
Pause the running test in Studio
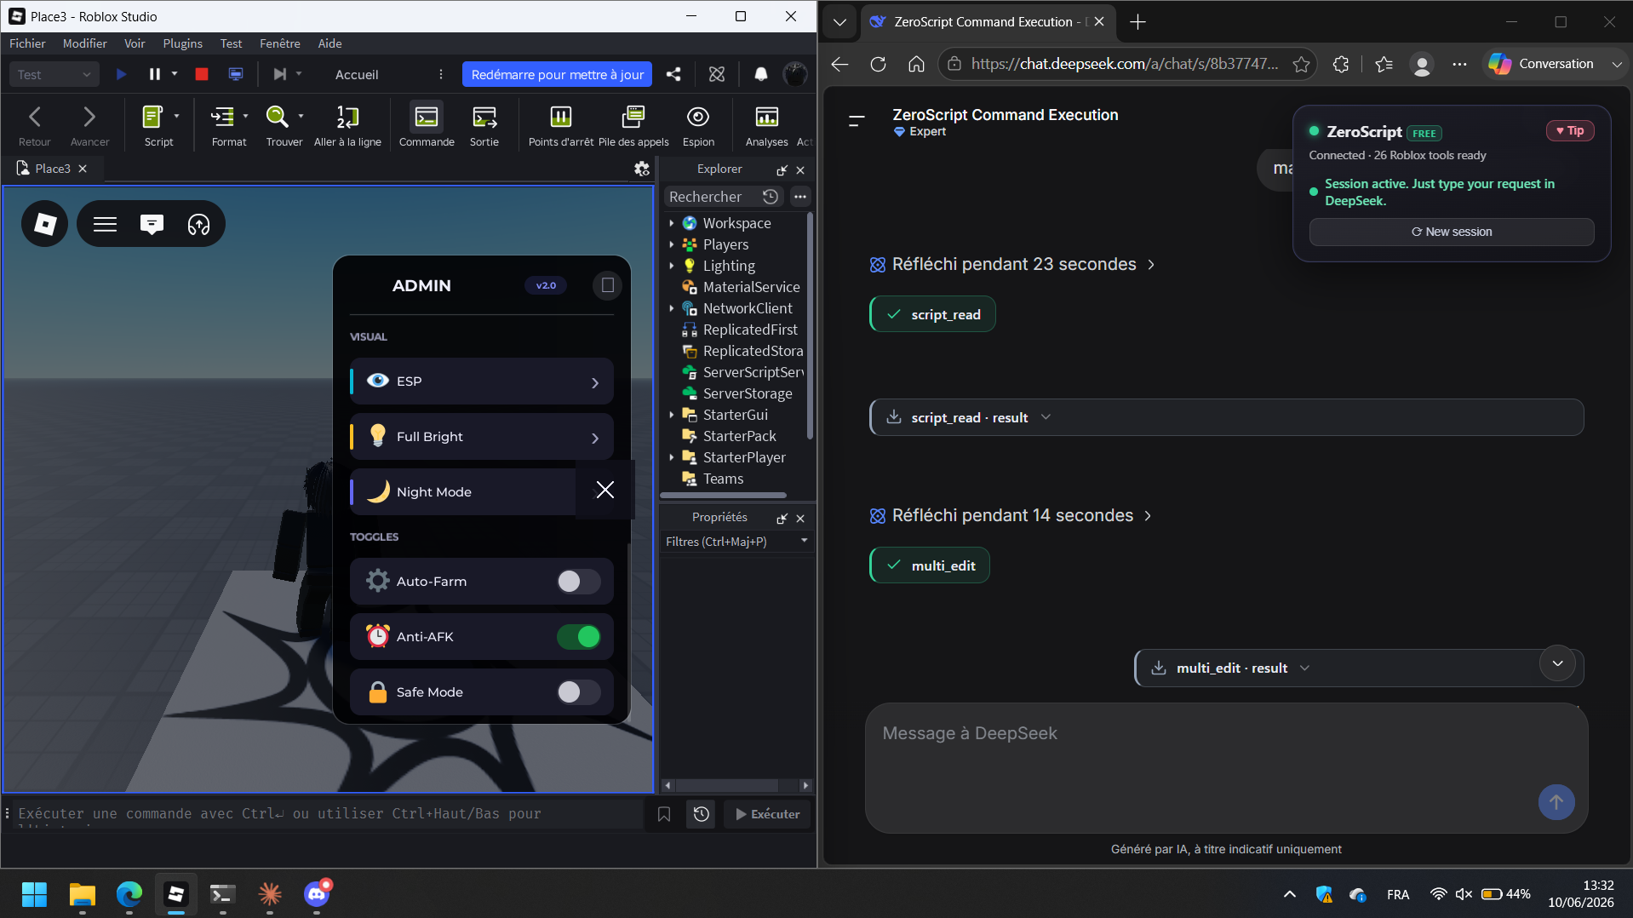154,75
